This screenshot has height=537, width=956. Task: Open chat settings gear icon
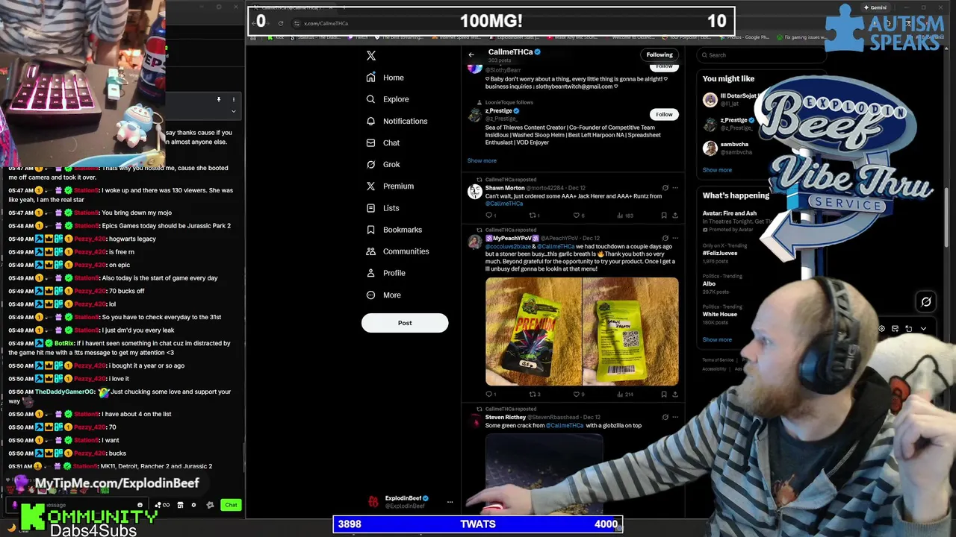click(x=193, y=505)
